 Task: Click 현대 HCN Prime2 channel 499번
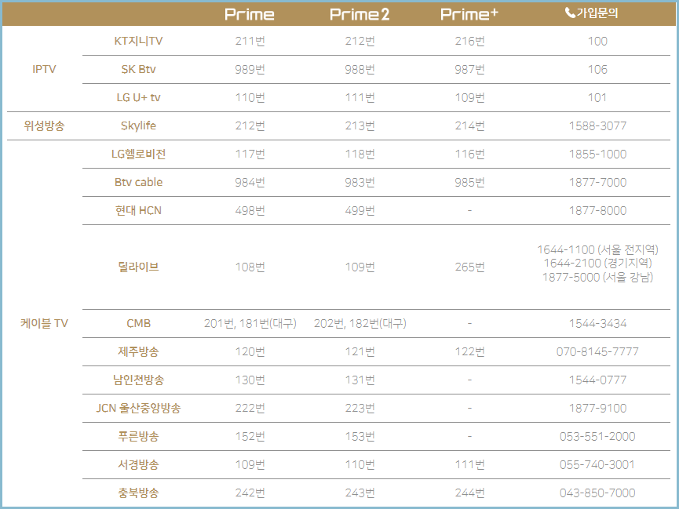[360, 210]
